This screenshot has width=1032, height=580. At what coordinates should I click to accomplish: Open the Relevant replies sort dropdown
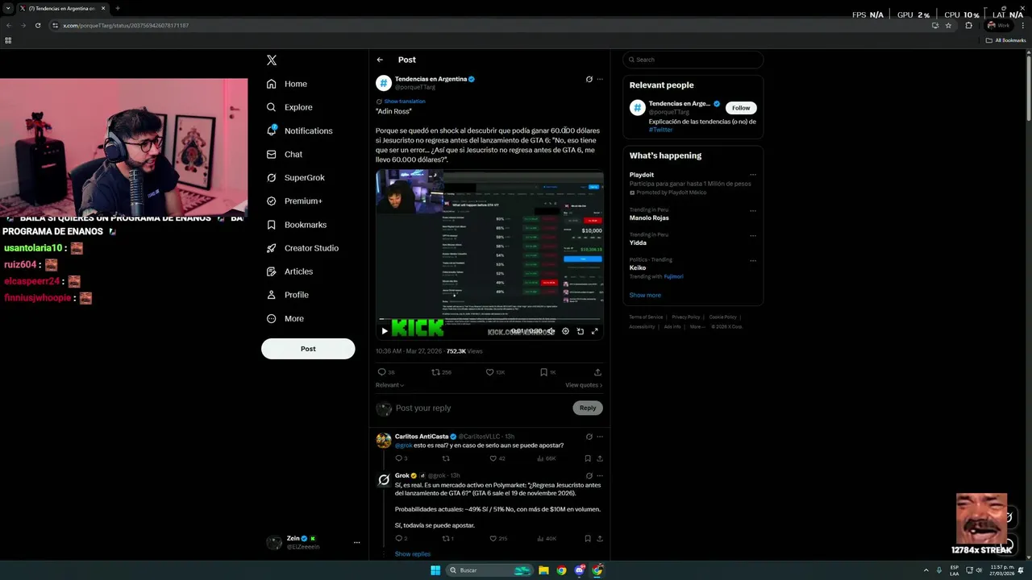pyautogui.click(x=390, y=385)
